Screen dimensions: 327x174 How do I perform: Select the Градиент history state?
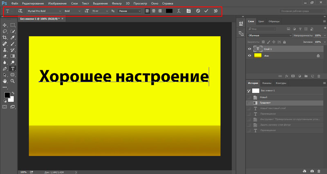tap(266, 103)
